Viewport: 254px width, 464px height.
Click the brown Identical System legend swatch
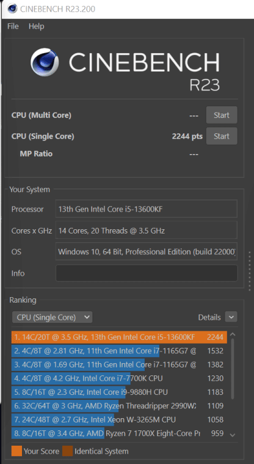67,451
